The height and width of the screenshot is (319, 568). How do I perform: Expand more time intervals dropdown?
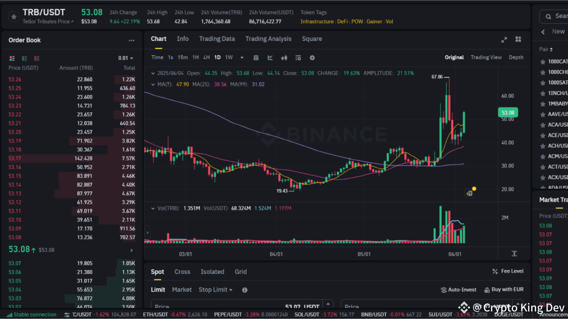click(242, 58)
